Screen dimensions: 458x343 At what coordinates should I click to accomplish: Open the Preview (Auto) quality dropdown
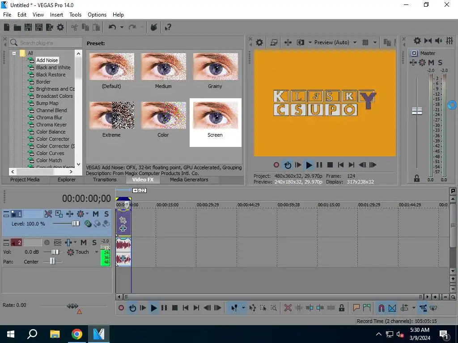(x=355, y=42)
